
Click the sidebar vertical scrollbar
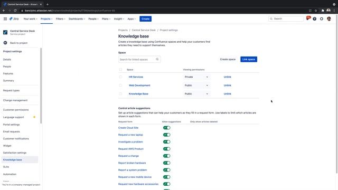[x=41, y=85]
